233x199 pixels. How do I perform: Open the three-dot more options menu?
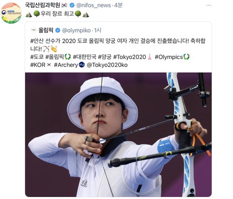coord(209,5)
